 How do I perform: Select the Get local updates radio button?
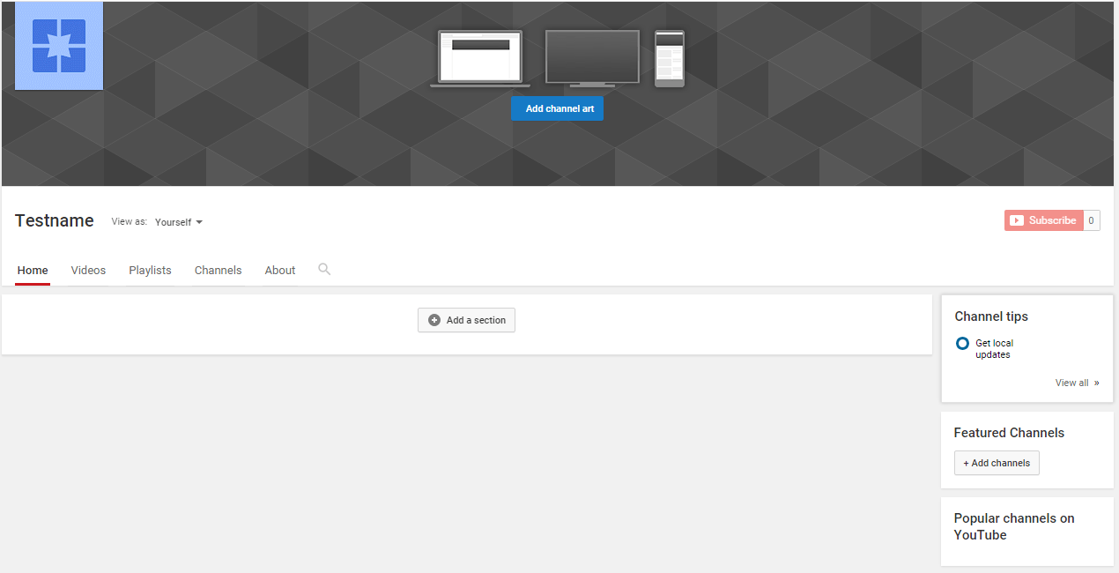[962, 343]
